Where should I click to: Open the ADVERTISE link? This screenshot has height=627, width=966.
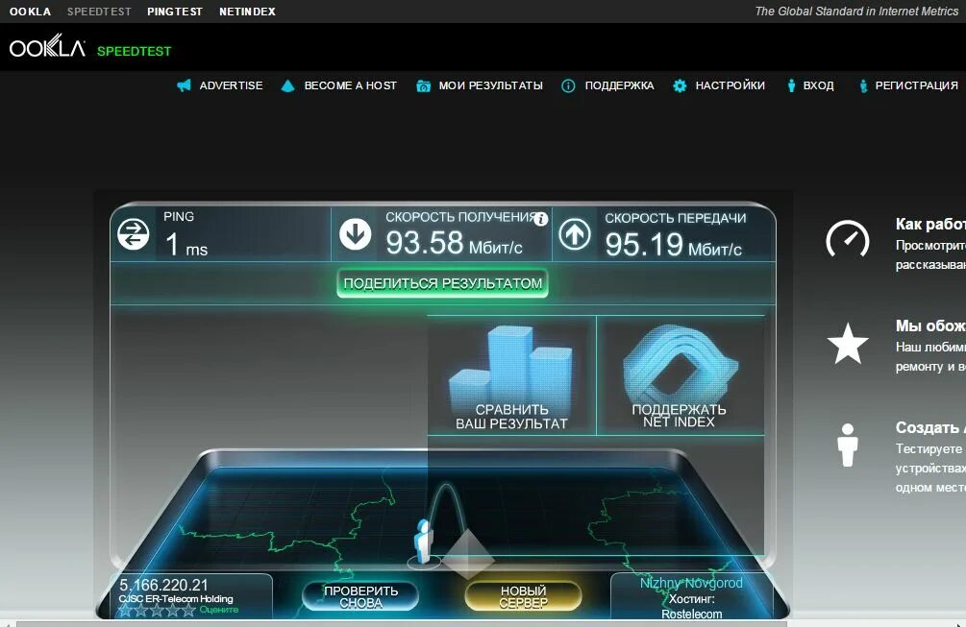point(231,85)
